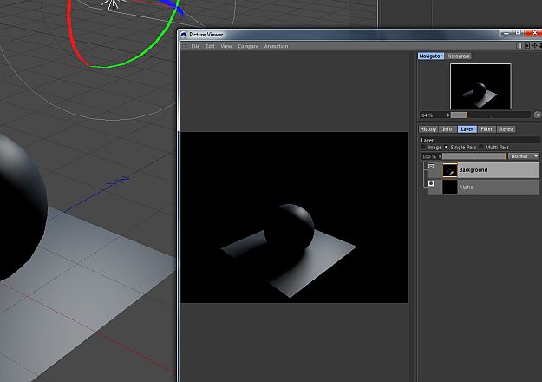This screenshot has height=382, width=542.
Task: Switch to the Filter tab
Action: 486,129
